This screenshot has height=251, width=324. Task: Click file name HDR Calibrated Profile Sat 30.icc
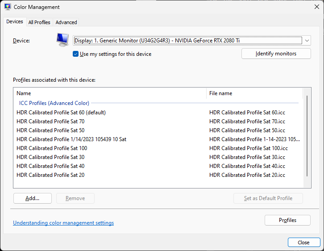247,157
